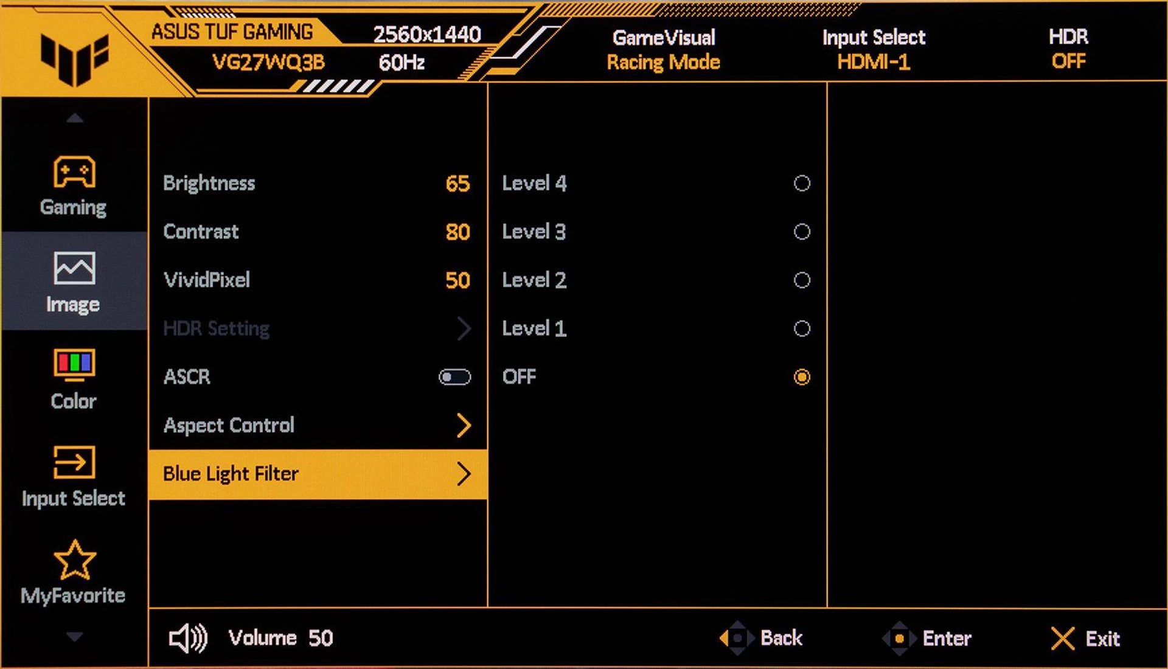This screenshot has width=1168, height=669.
Task: Click the Back joystick-left icon
Action: (x=737, y=638)
